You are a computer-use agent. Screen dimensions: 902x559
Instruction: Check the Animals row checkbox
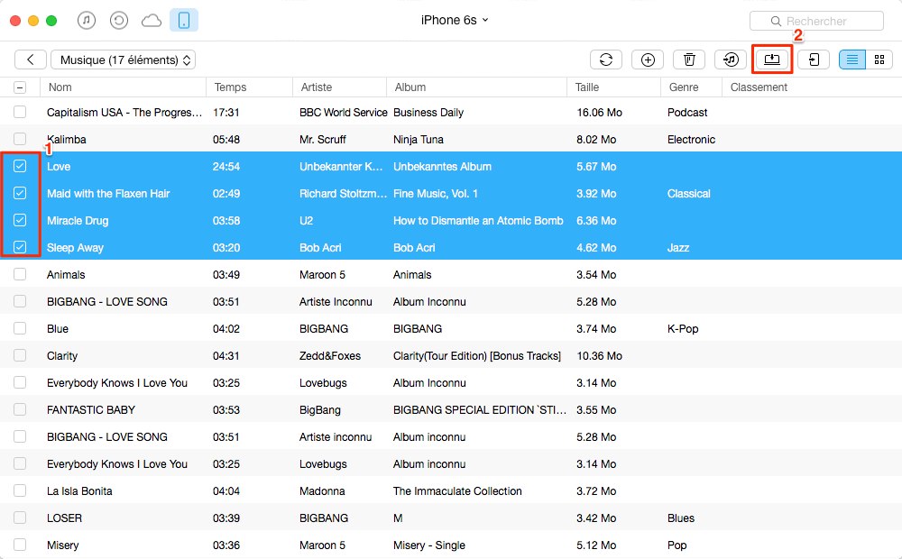coord(20,274)
